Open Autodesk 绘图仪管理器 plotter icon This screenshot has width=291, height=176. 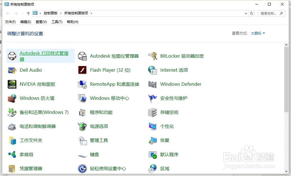[x=82, y=56]
